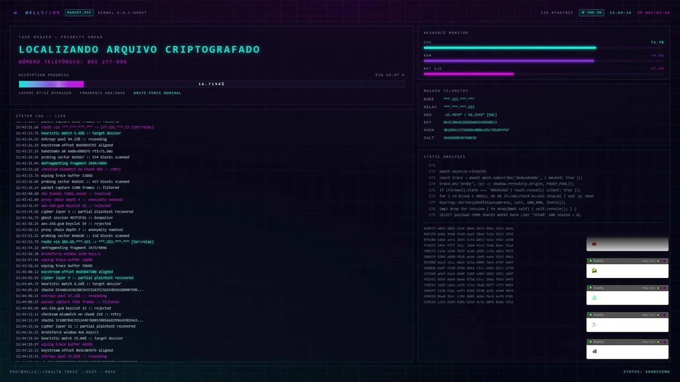680x382 pixels.
Task: Click the white hand icon inside its Dleelfy popup
Action: [594, 325]
